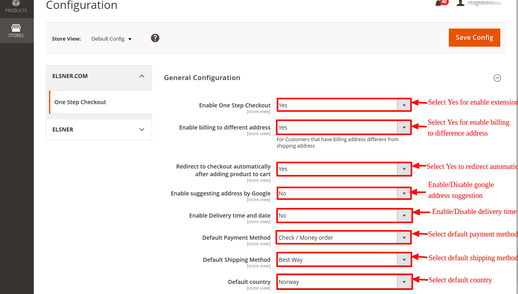The width and height of the screenshot is (518, 294).
Task: Open Enable suggesting address by Google dropdown
Action: [x=344, y=193]
